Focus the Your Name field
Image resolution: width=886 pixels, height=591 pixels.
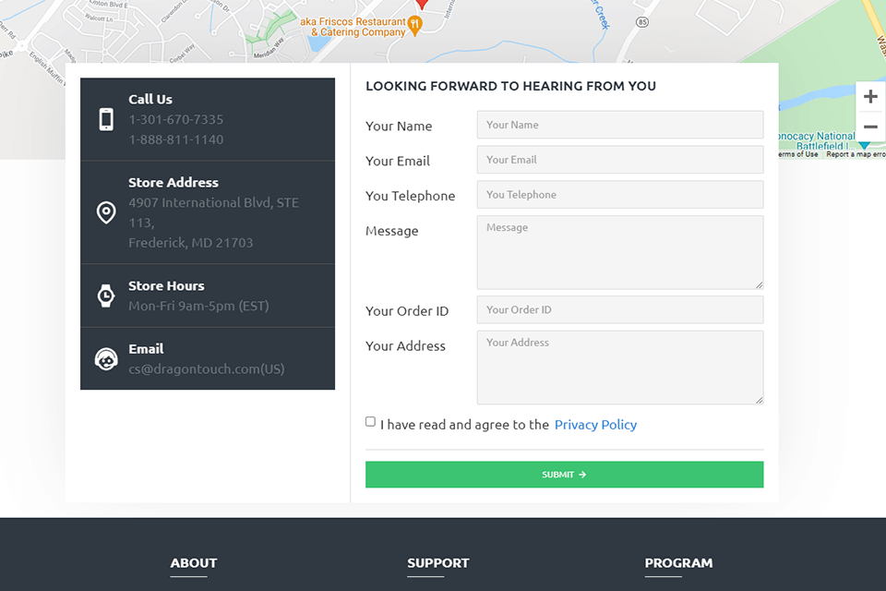click(x=619, y=125)
